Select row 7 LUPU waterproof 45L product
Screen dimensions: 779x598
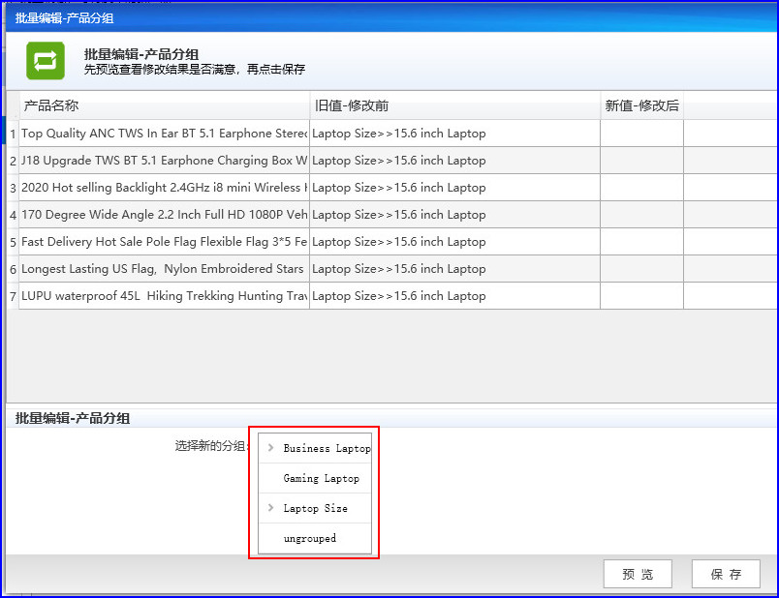click(164, 296)
